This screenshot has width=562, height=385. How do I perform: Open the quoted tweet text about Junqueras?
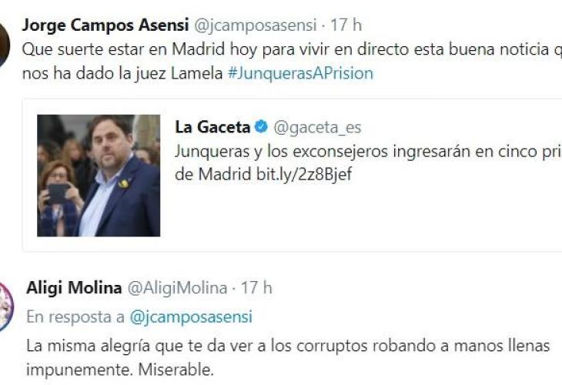coord(369,163)
